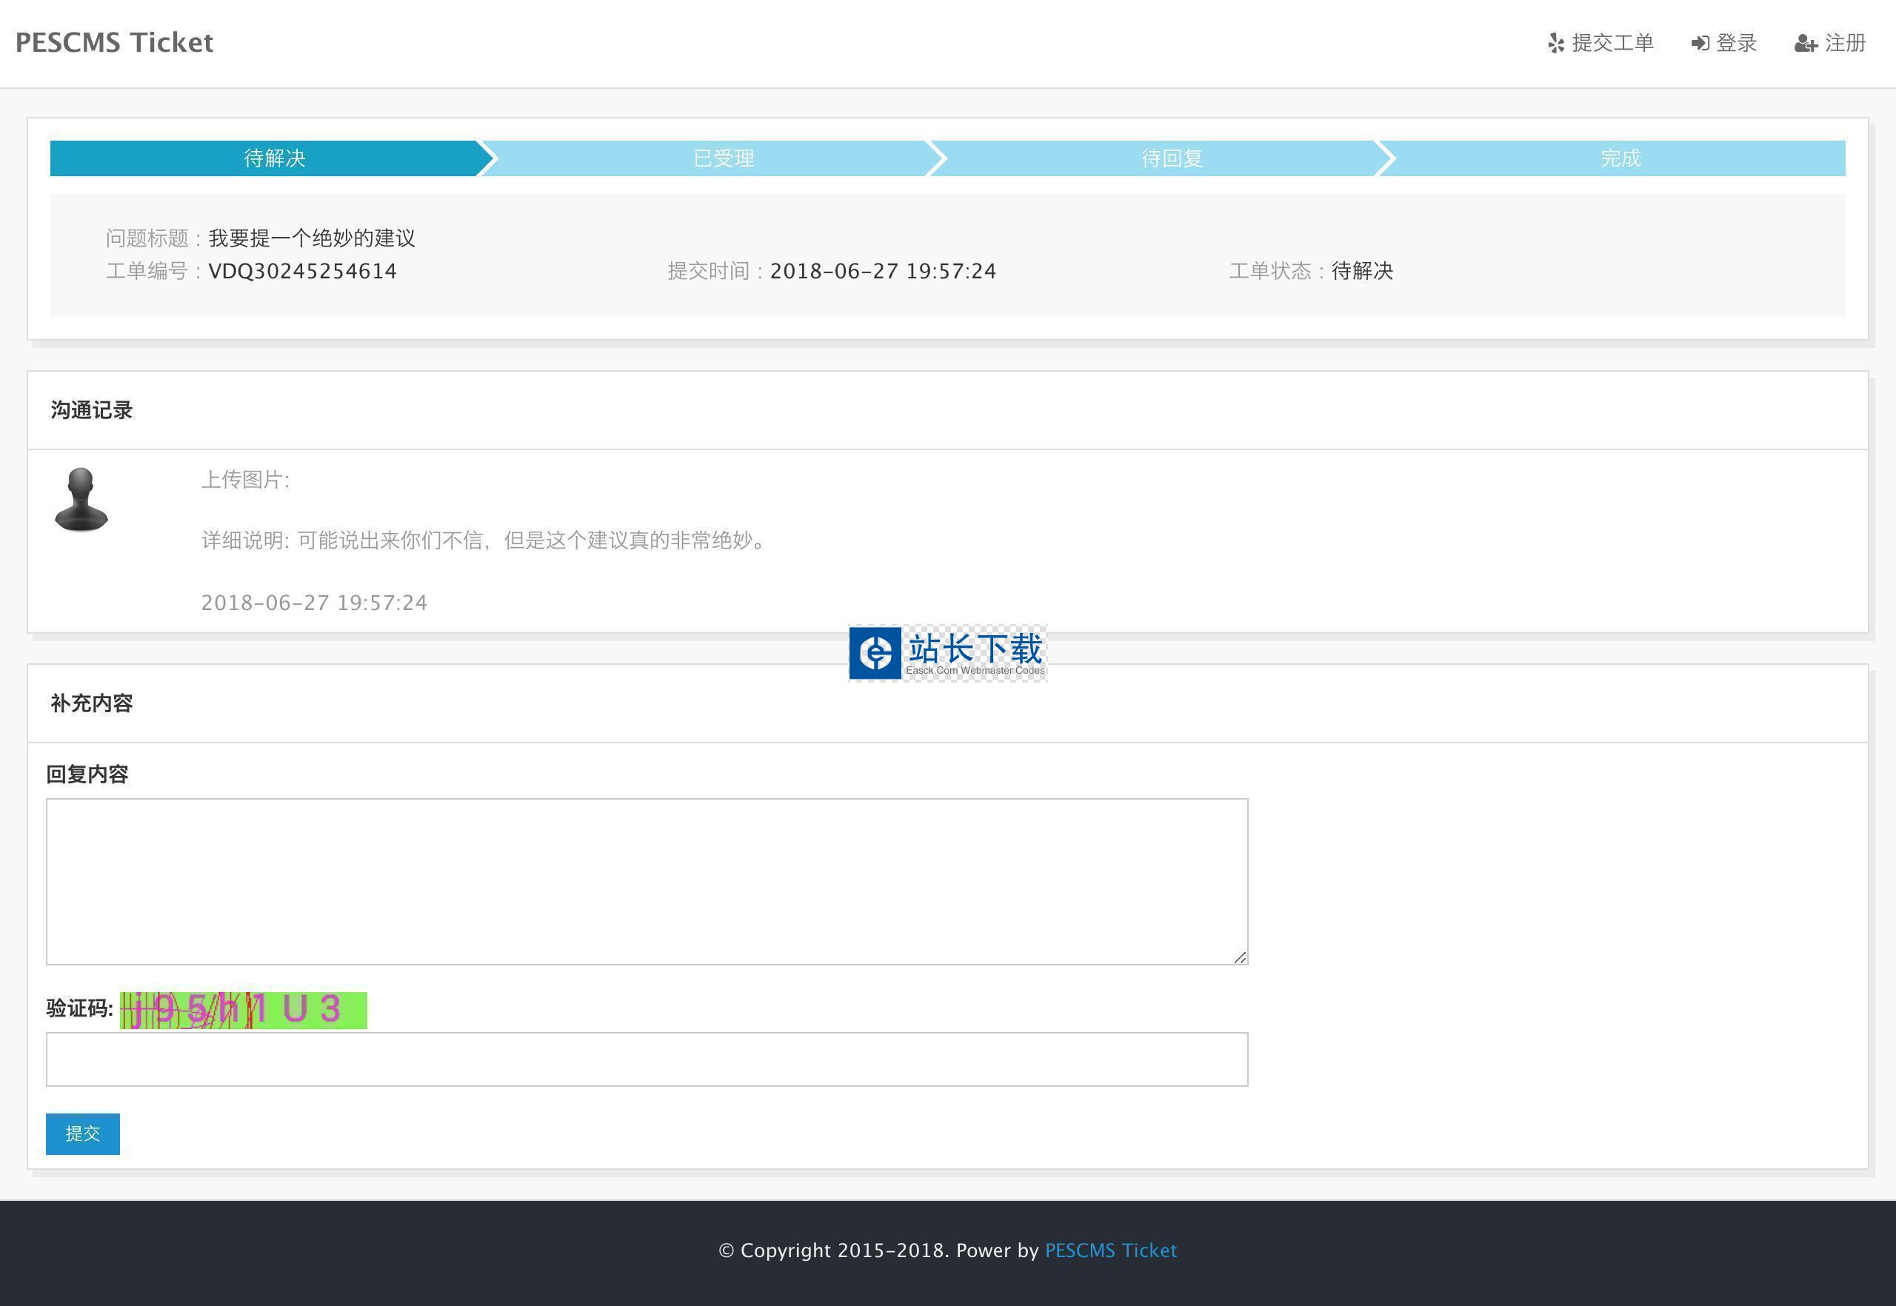Click the register user-plus icon
Viewport: 1896px width, 1306px height.
[x=1805, y=44]
